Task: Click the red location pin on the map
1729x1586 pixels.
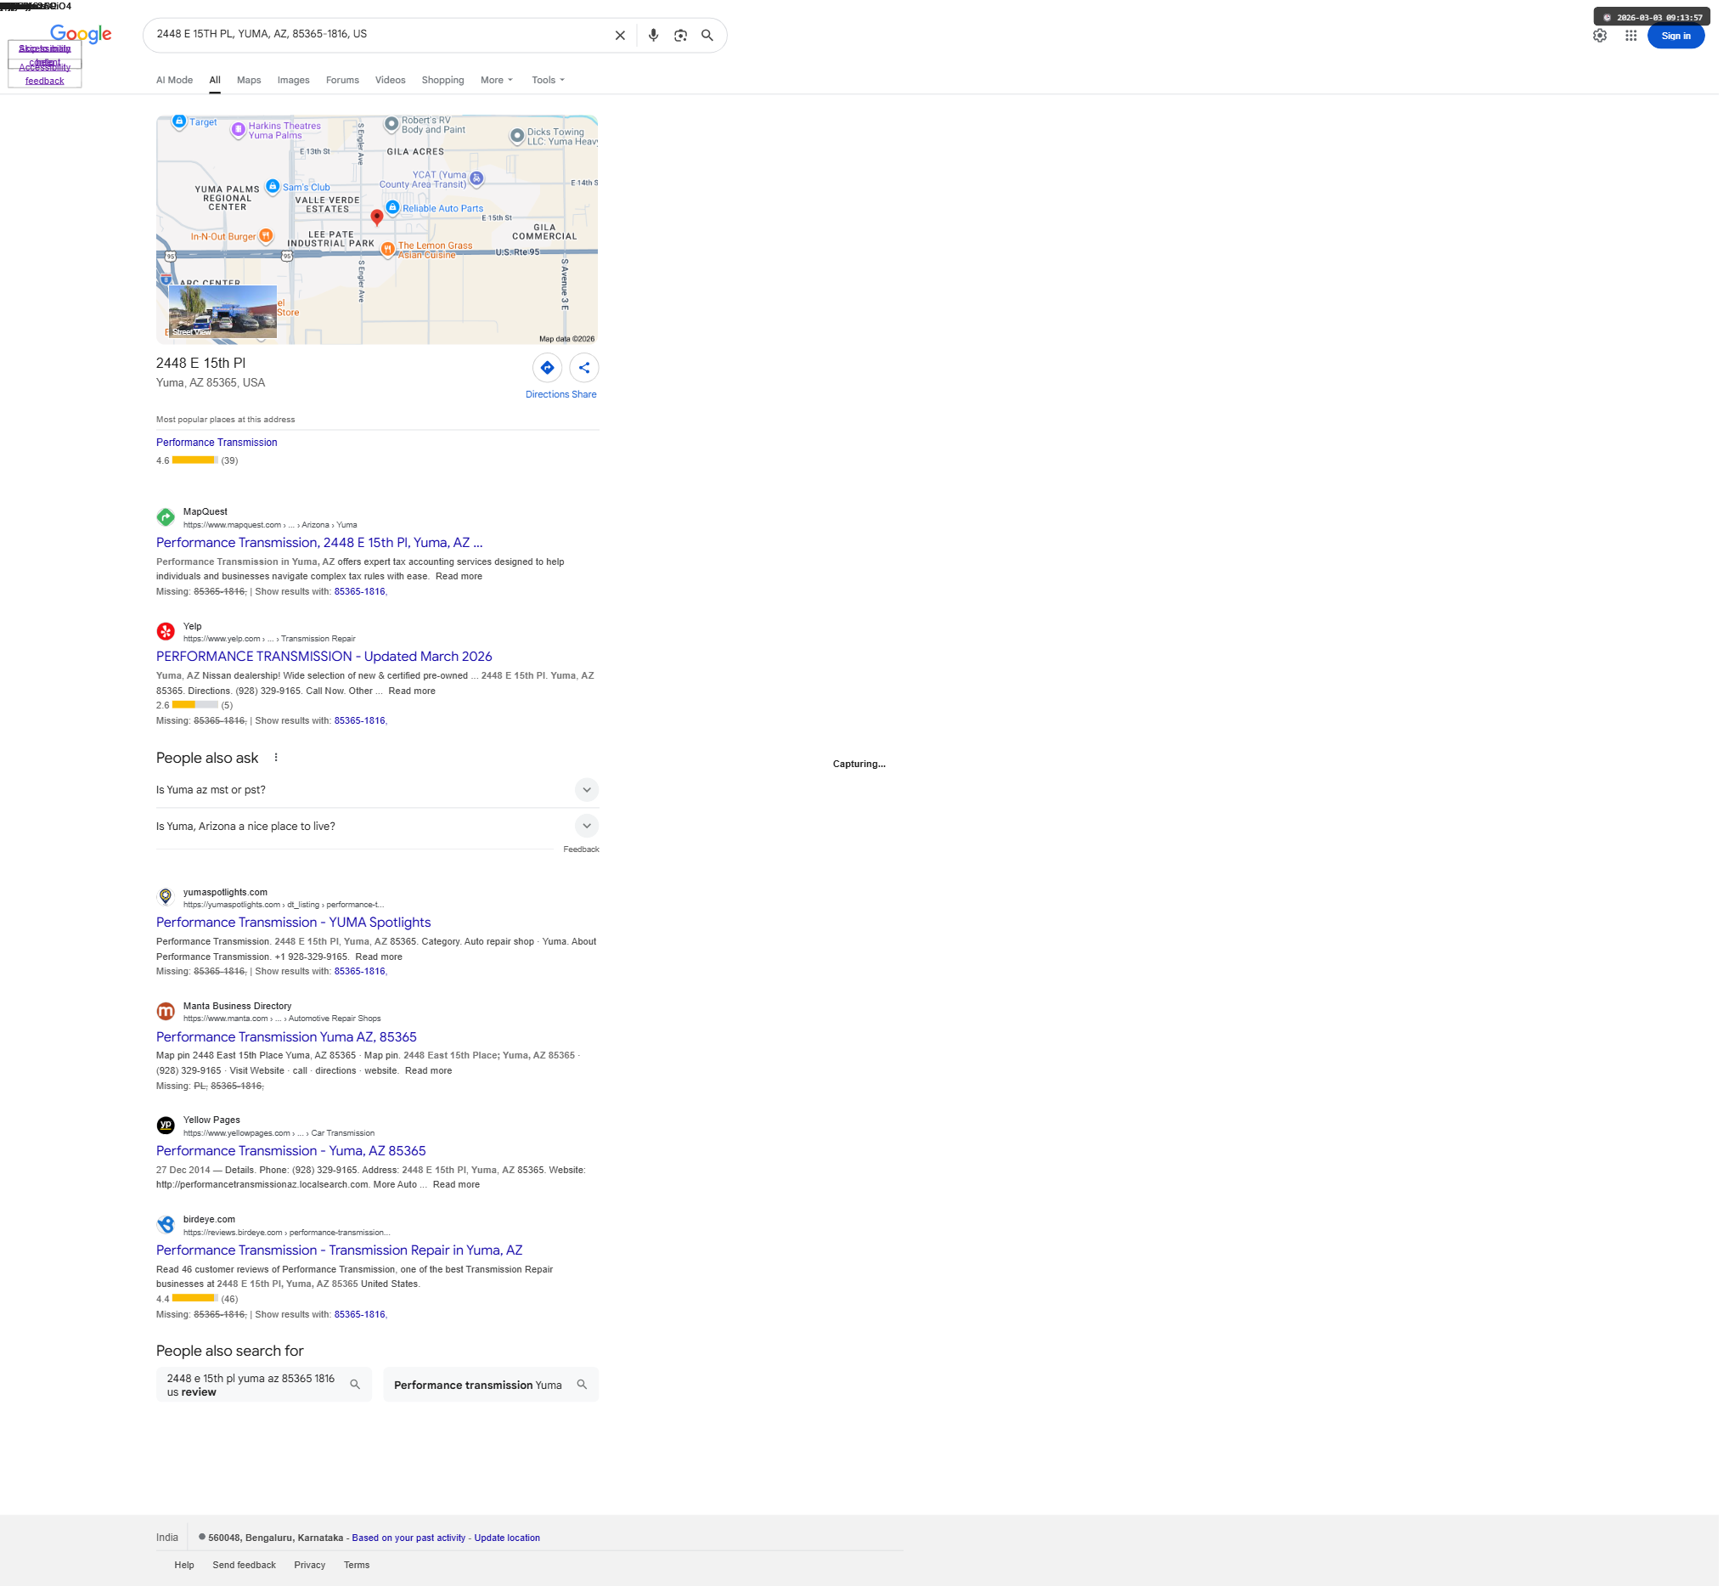Action: (x=379, y=218)
